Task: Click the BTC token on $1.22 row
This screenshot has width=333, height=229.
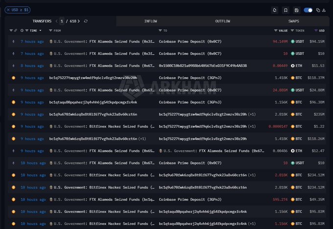Action: [x=296, y=126]
